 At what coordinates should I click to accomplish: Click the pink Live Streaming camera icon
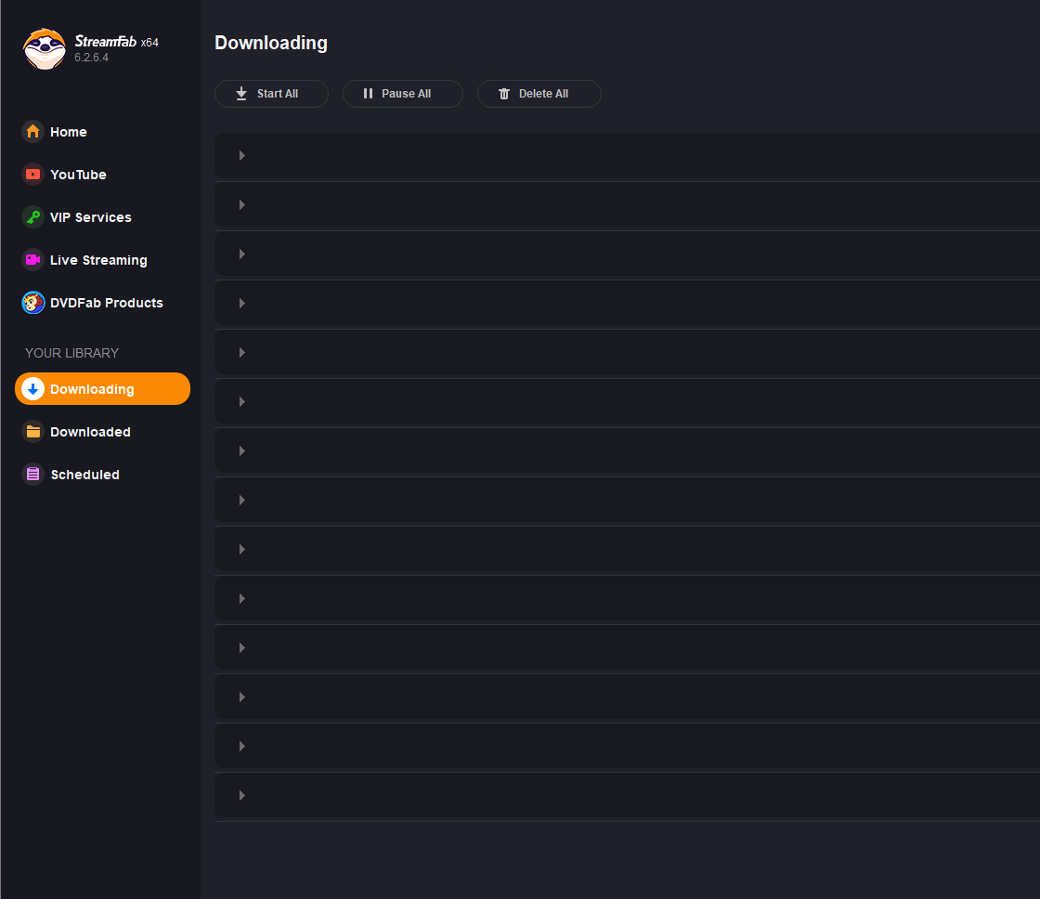click(33, 260)
